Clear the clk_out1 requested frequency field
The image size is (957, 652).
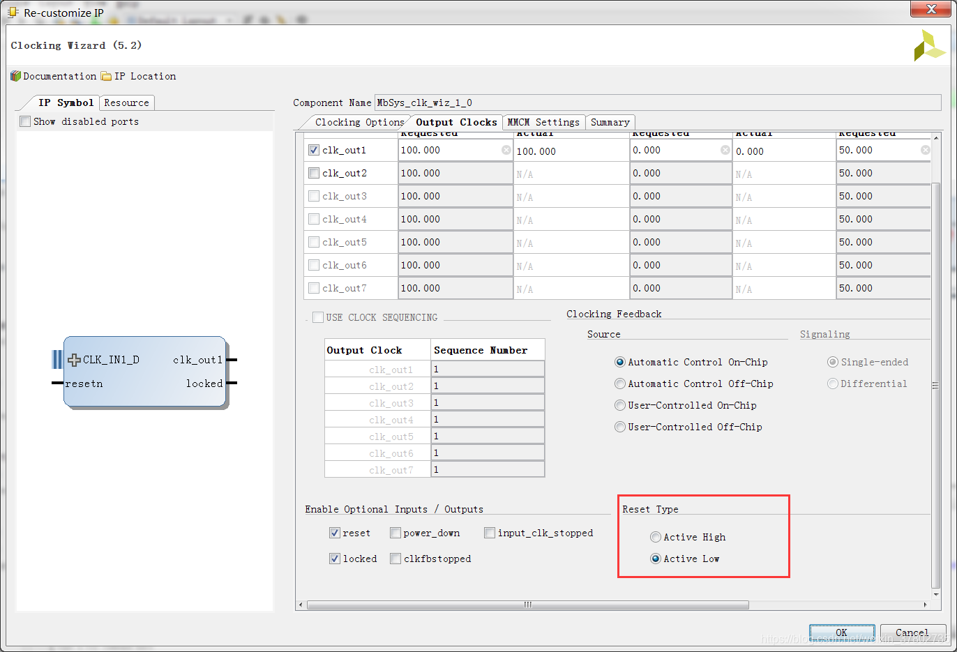coord(506,150)
